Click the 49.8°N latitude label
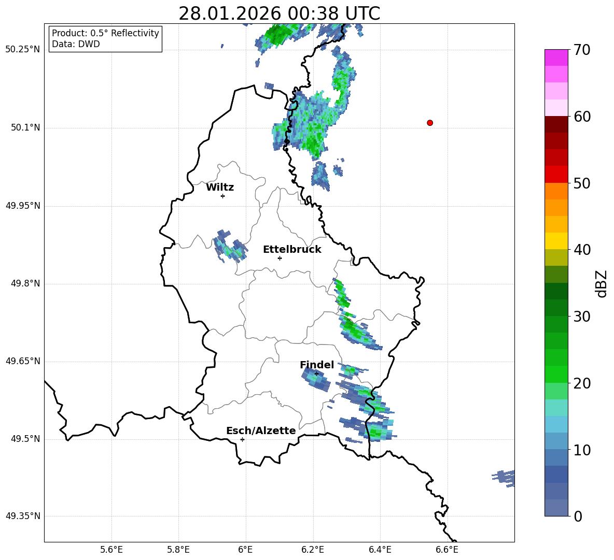Image resolution: width=614 pixels, height=560 pixels. coord(25,283)
